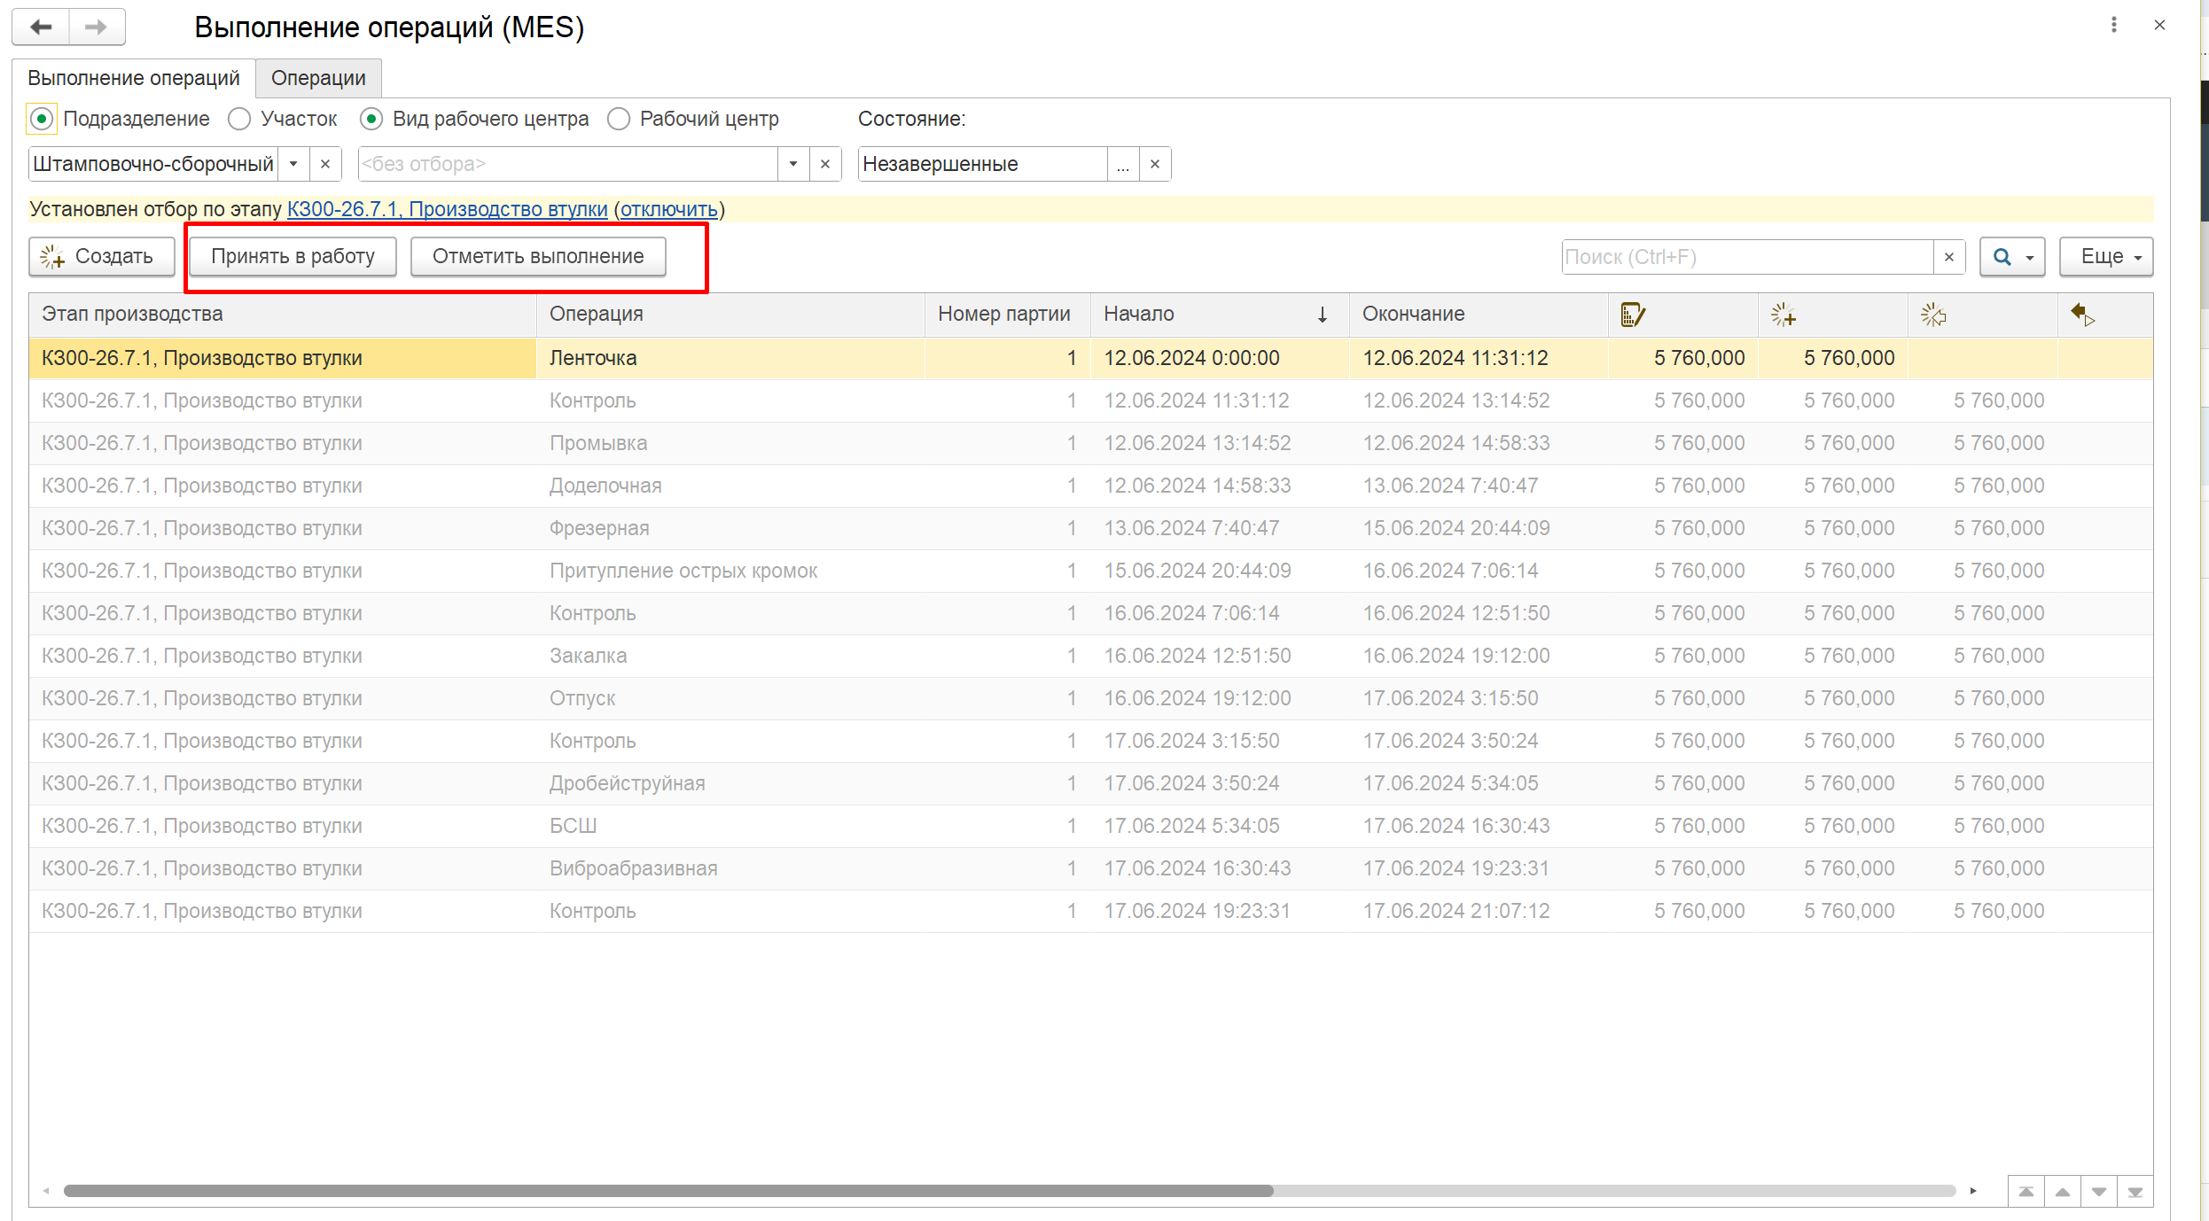Click start time 16.06.2024 7:06:14 cell
This screenshot has width=2209, height=1221.
[1220, 613]
